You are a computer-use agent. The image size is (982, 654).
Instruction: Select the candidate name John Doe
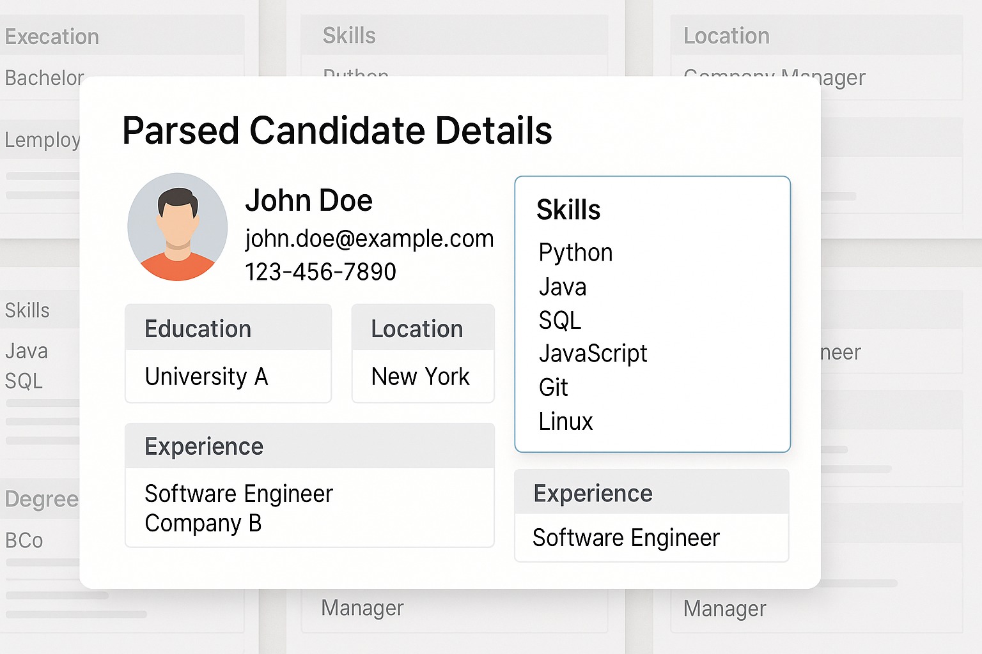click(x=308, y=201)
